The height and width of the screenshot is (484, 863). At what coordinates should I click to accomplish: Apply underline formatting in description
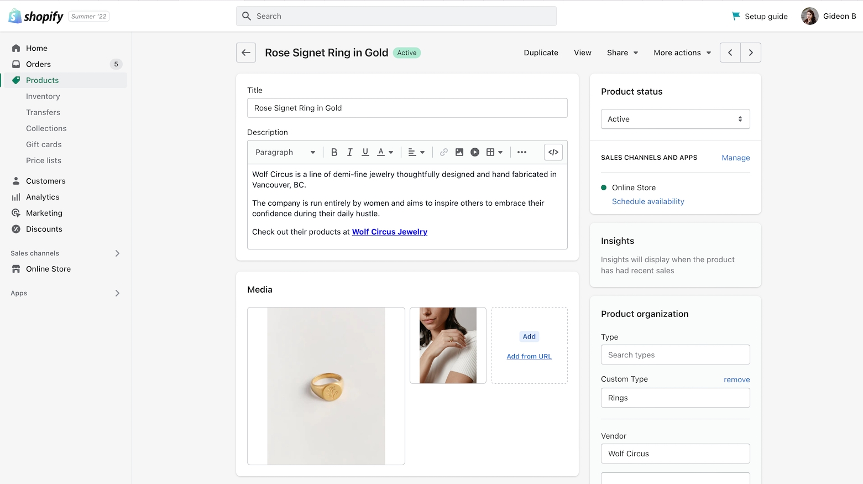tap(365, 152)
